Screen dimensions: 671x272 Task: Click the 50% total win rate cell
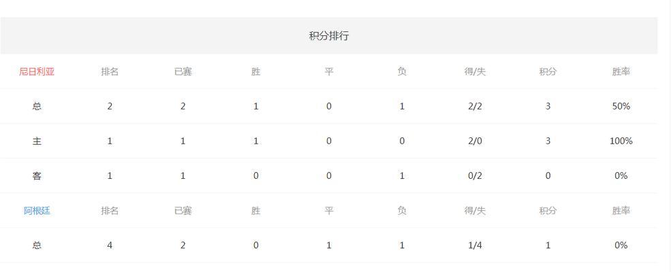[x=621, y=106]
